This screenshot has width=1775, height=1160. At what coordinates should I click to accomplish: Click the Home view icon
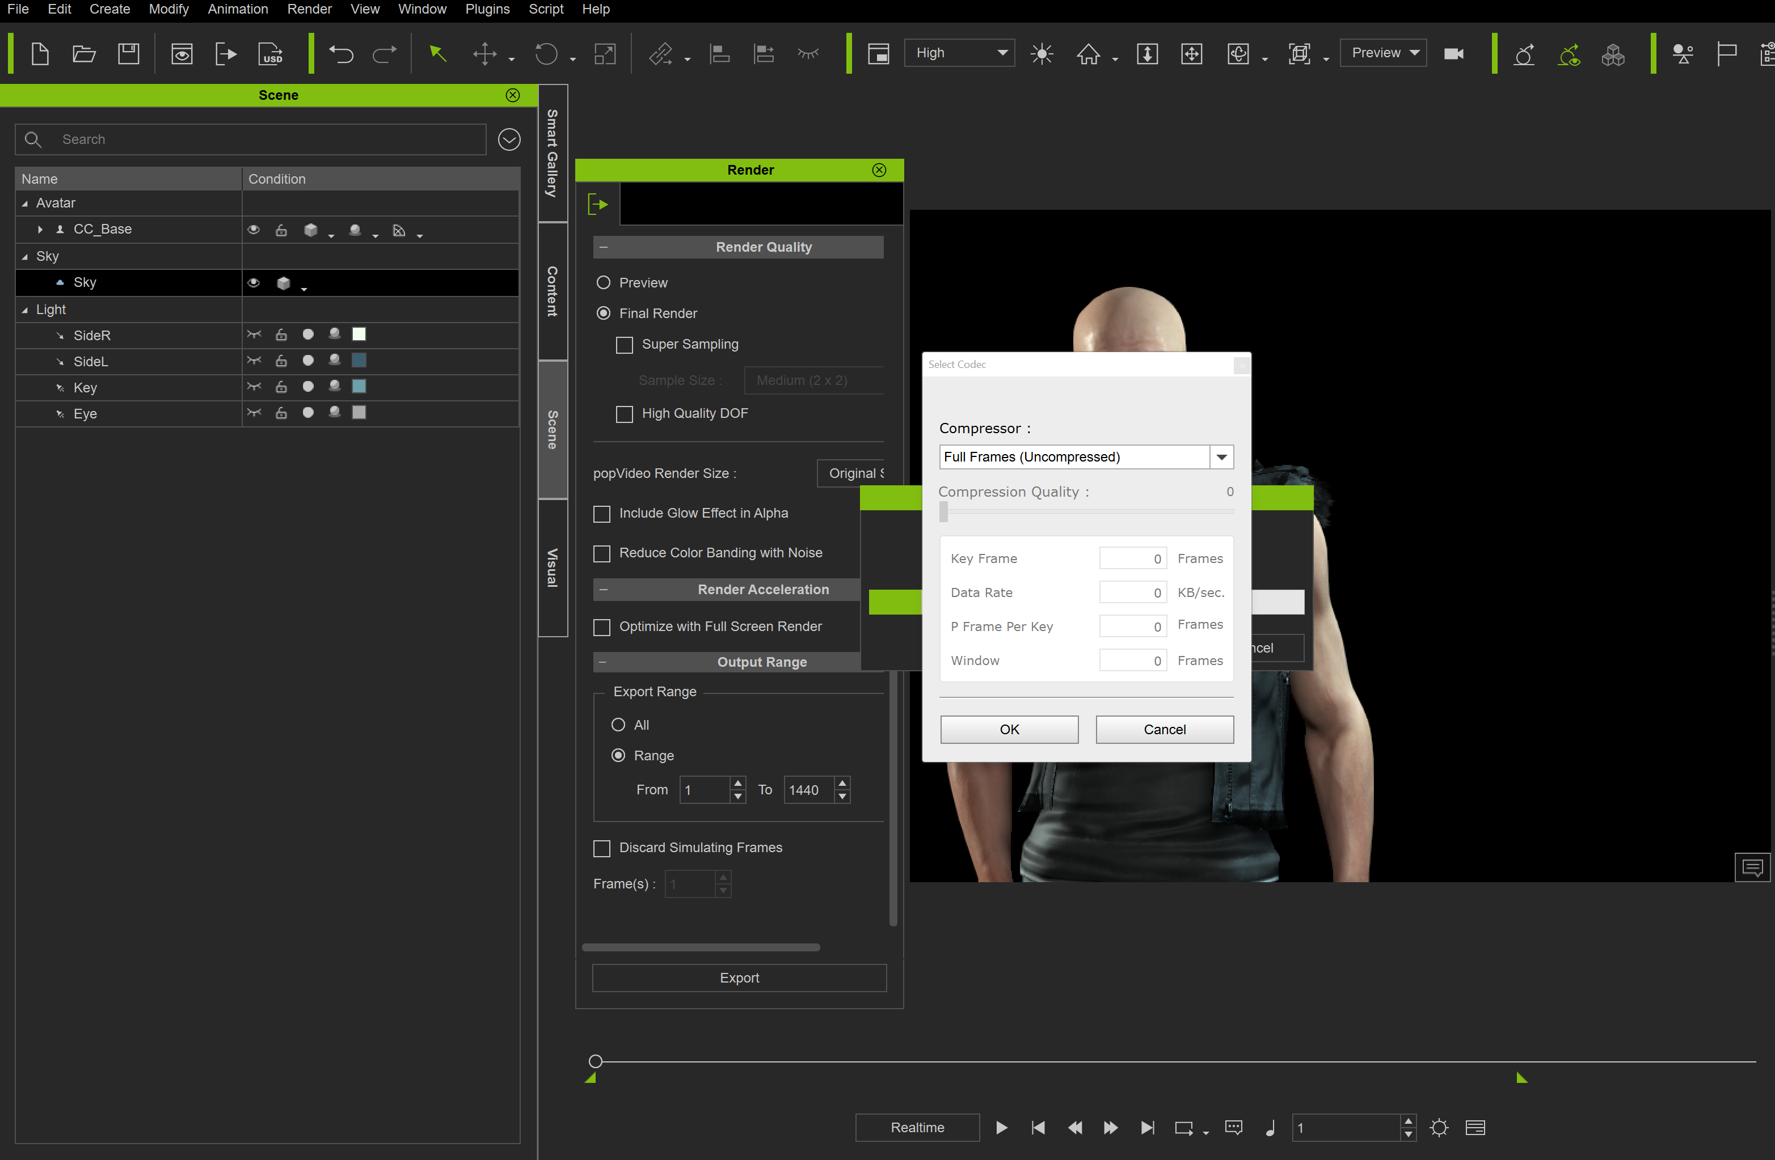click(x=1088, y=54)
